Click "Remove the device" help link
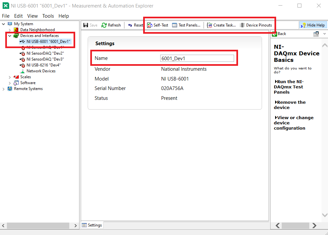 (291, 105)
